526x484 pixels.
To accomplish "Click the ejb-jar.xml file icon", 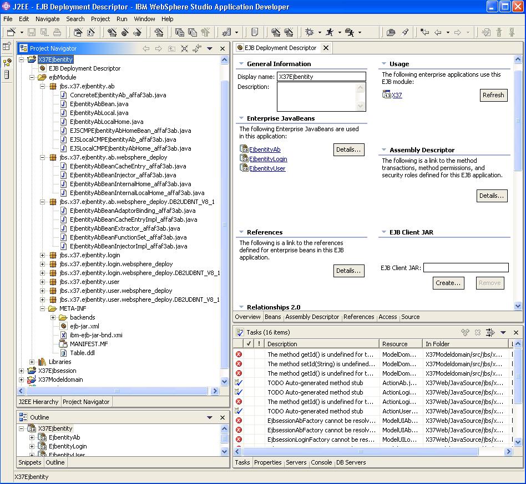I will [63, 326].
